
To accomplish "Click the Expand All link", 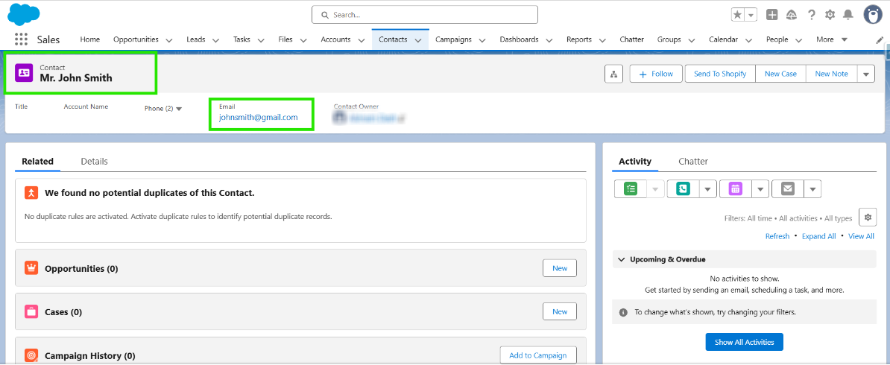I will coord(818,236).
